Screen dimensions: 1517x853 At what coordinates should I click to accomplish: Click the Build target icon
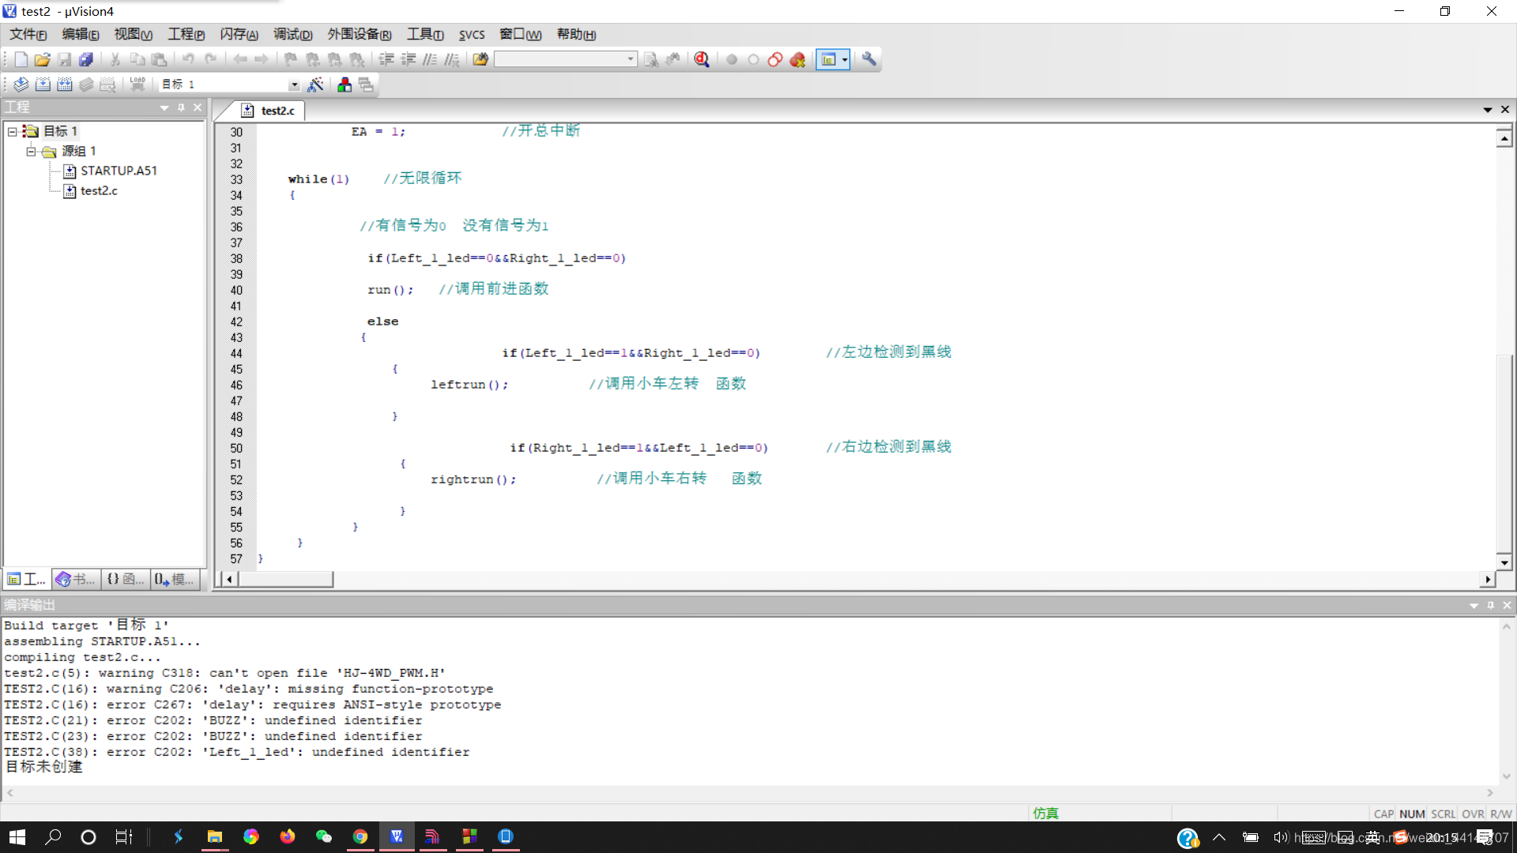click(43, 85)
